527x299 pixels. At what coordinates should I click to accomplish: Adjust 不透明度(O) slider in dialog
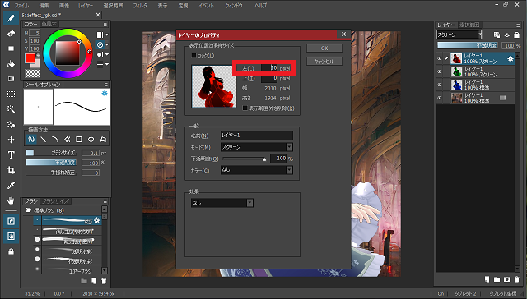click(x=244, y=159)
